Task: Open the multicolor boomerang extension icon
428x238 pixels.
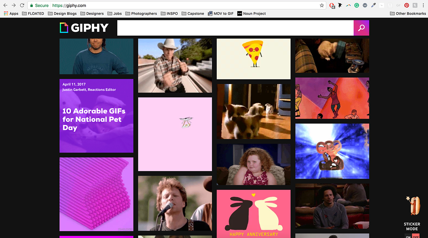Action: [348, 5]
